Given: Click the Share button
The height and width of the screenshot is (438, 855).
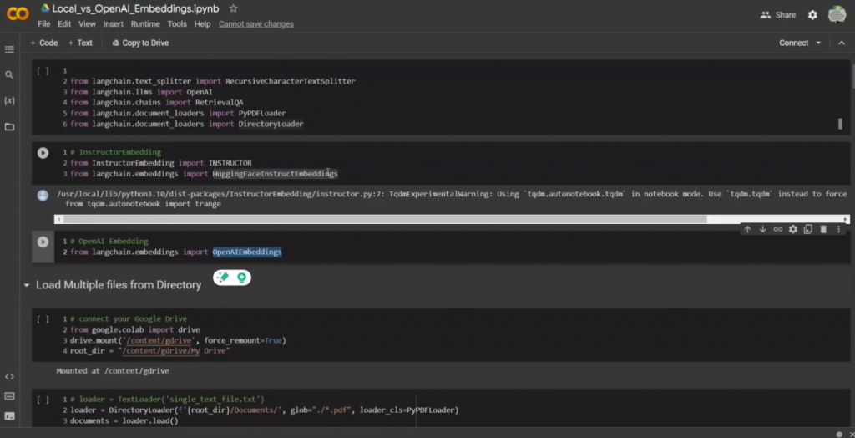Looking at the screenshot, I should click(x=778, y=15).
